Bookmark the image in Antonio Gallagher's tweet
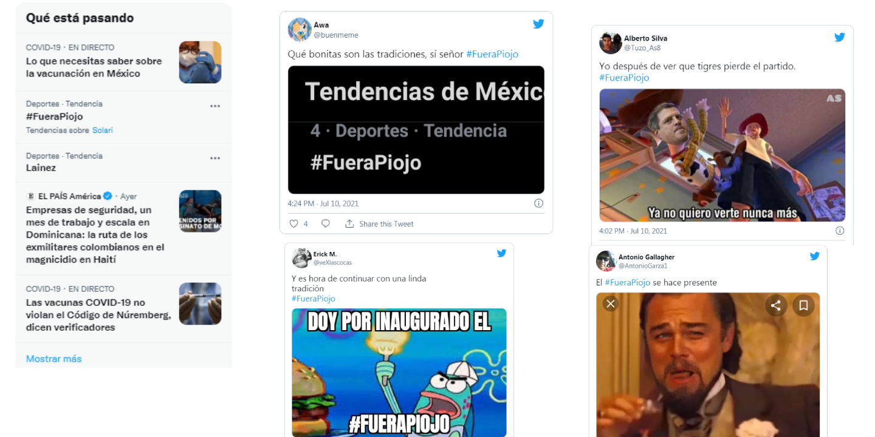 (803, 305)
